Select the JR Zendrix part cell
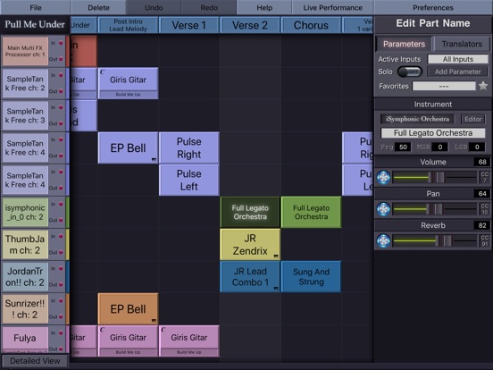The image size is (493, 370). tap(250, 245)
